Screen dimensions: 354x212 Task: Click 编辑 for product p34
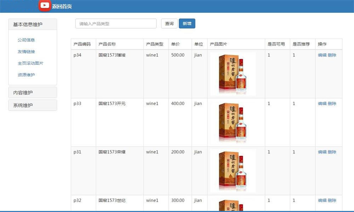click(x=322, y=55)
